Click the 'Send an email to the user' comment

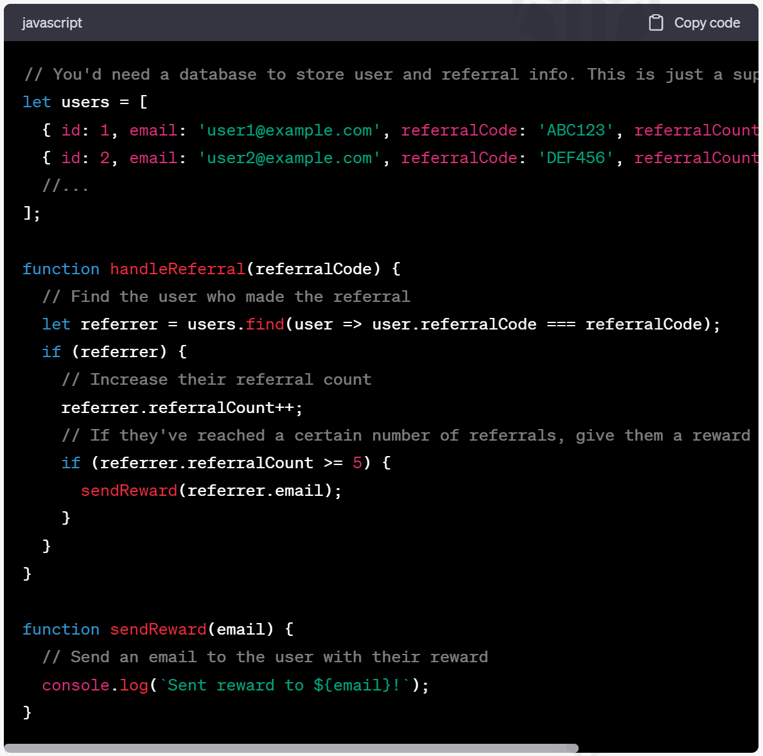[265, 657]
